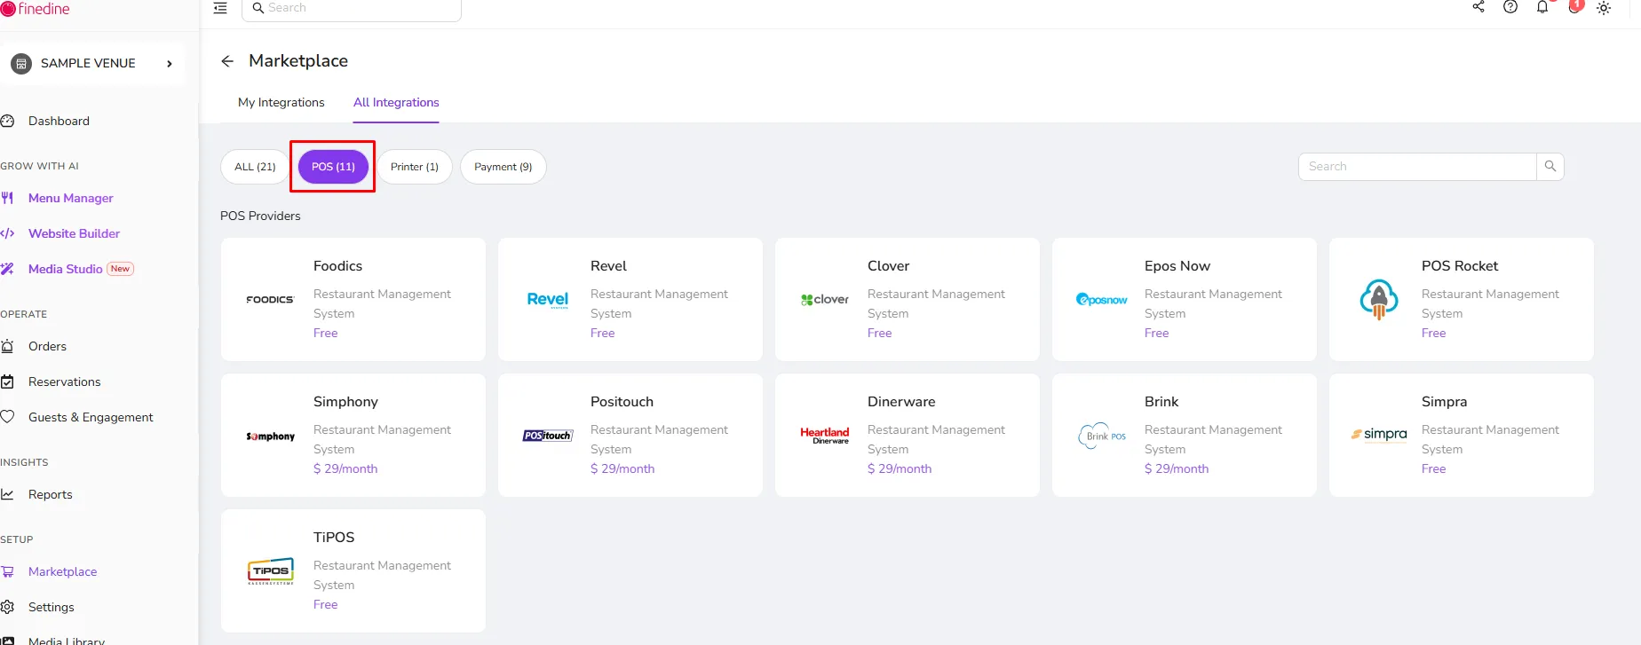The image size is (1641, 645).
Task: Click the magnifier button in integrations search
Action: (x=1550, y=167)
